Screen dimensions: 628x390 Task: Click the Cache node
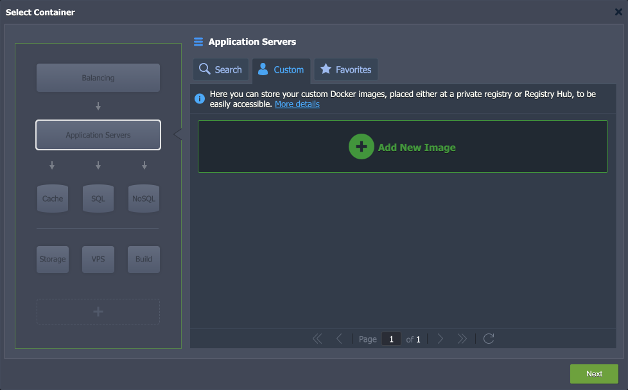[53, 199]
